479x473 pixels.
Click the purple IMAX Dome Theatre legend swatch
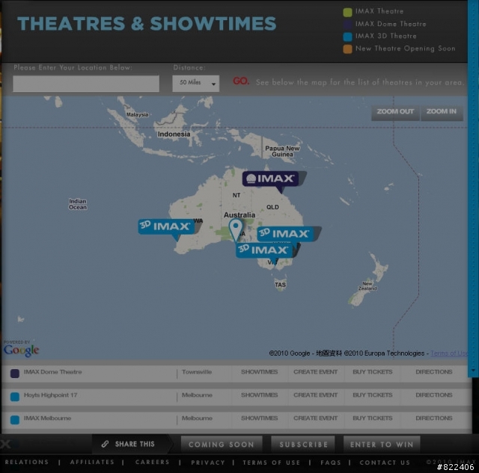[347, 25]
